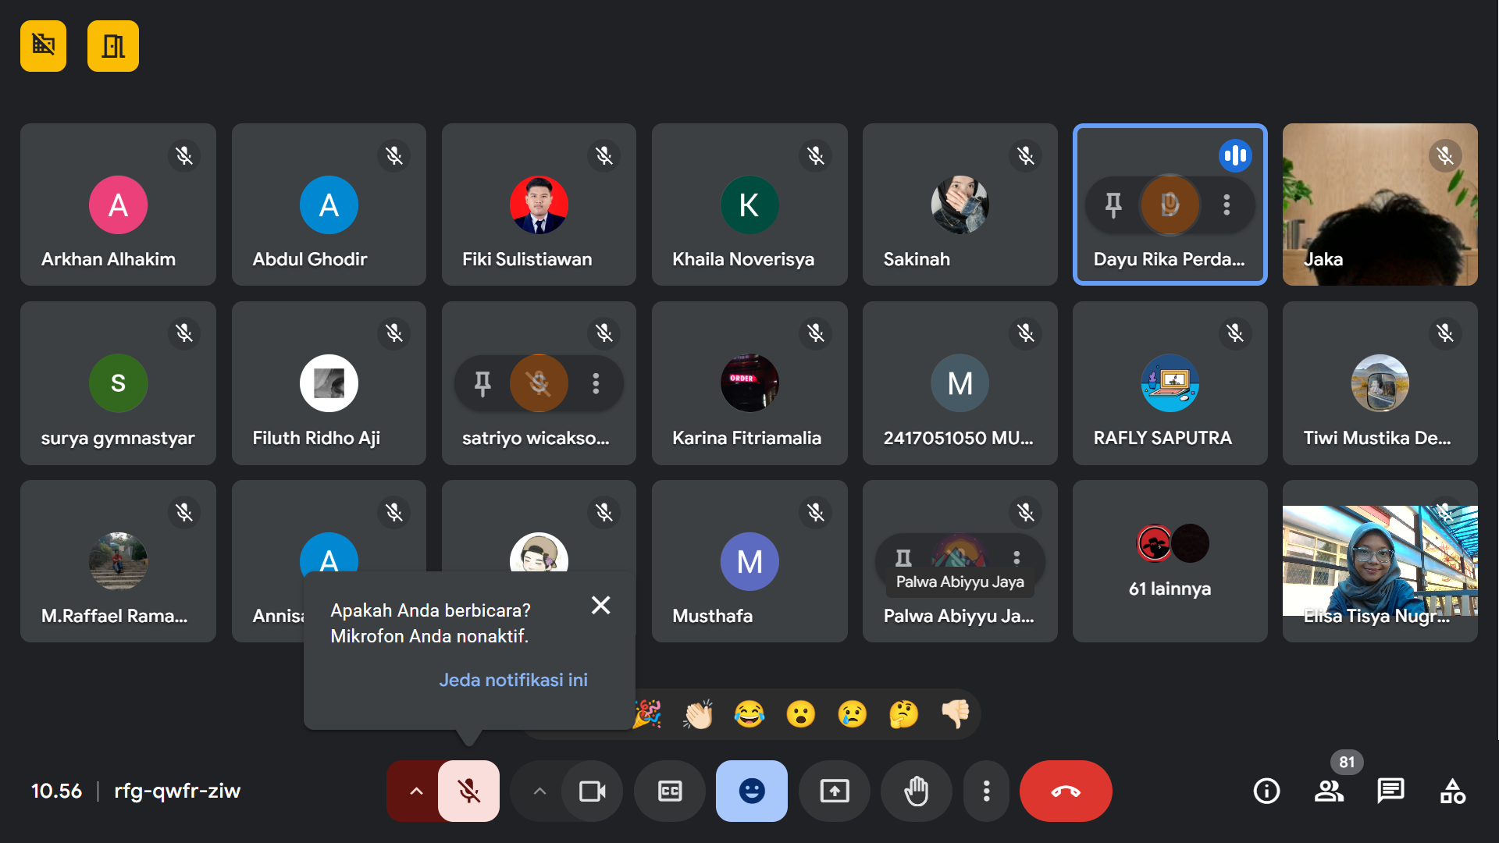Unmute microphone with red mic button

pos(468,791)
